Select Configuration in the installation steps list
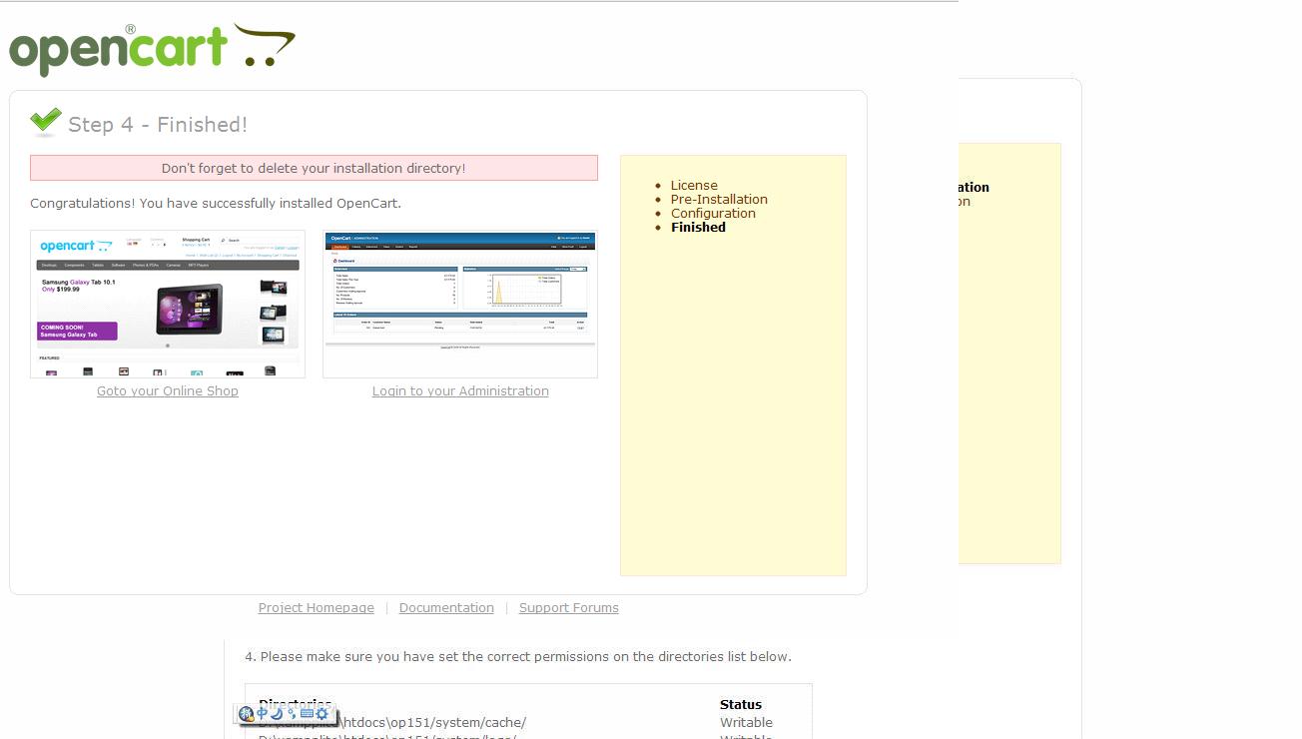The height and width of the screenshot is (739, 1302). tap(714, 213)
